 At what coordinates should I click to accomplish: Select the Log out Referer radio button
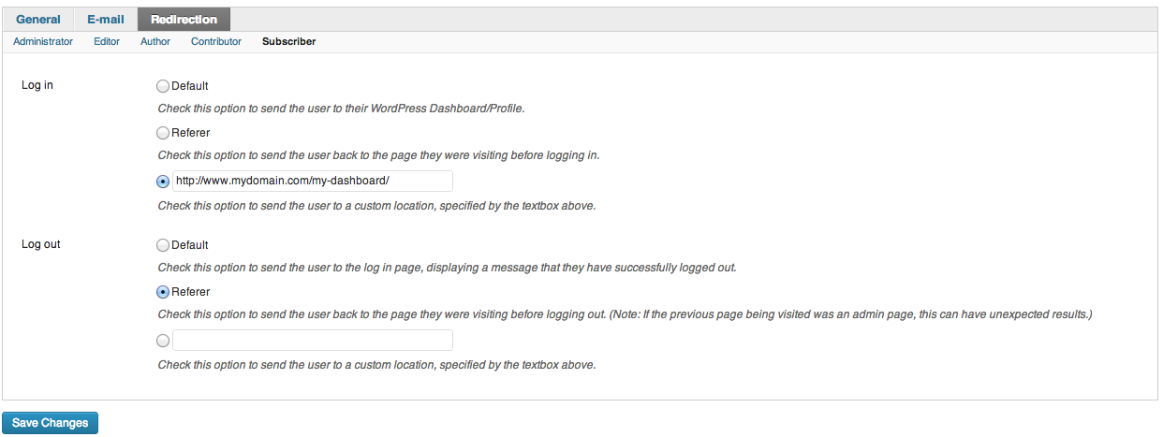163,292
